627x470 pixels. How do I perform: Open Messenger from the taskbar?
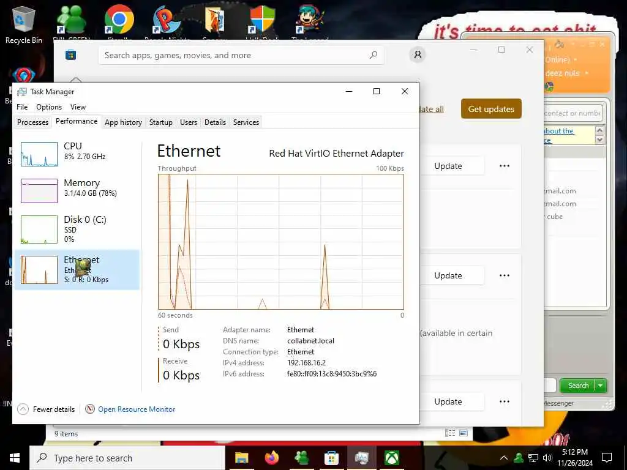coord(301,458)
